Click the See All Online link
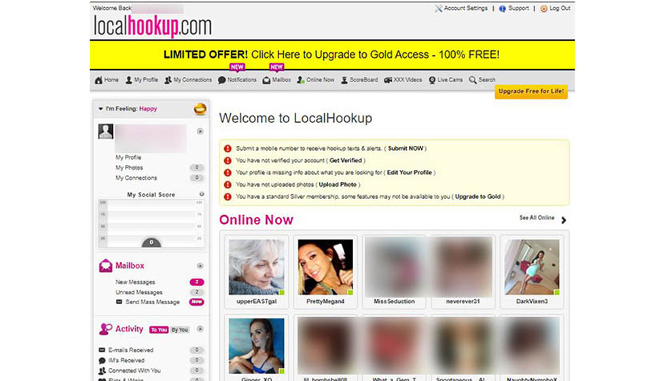 point(537,218)
